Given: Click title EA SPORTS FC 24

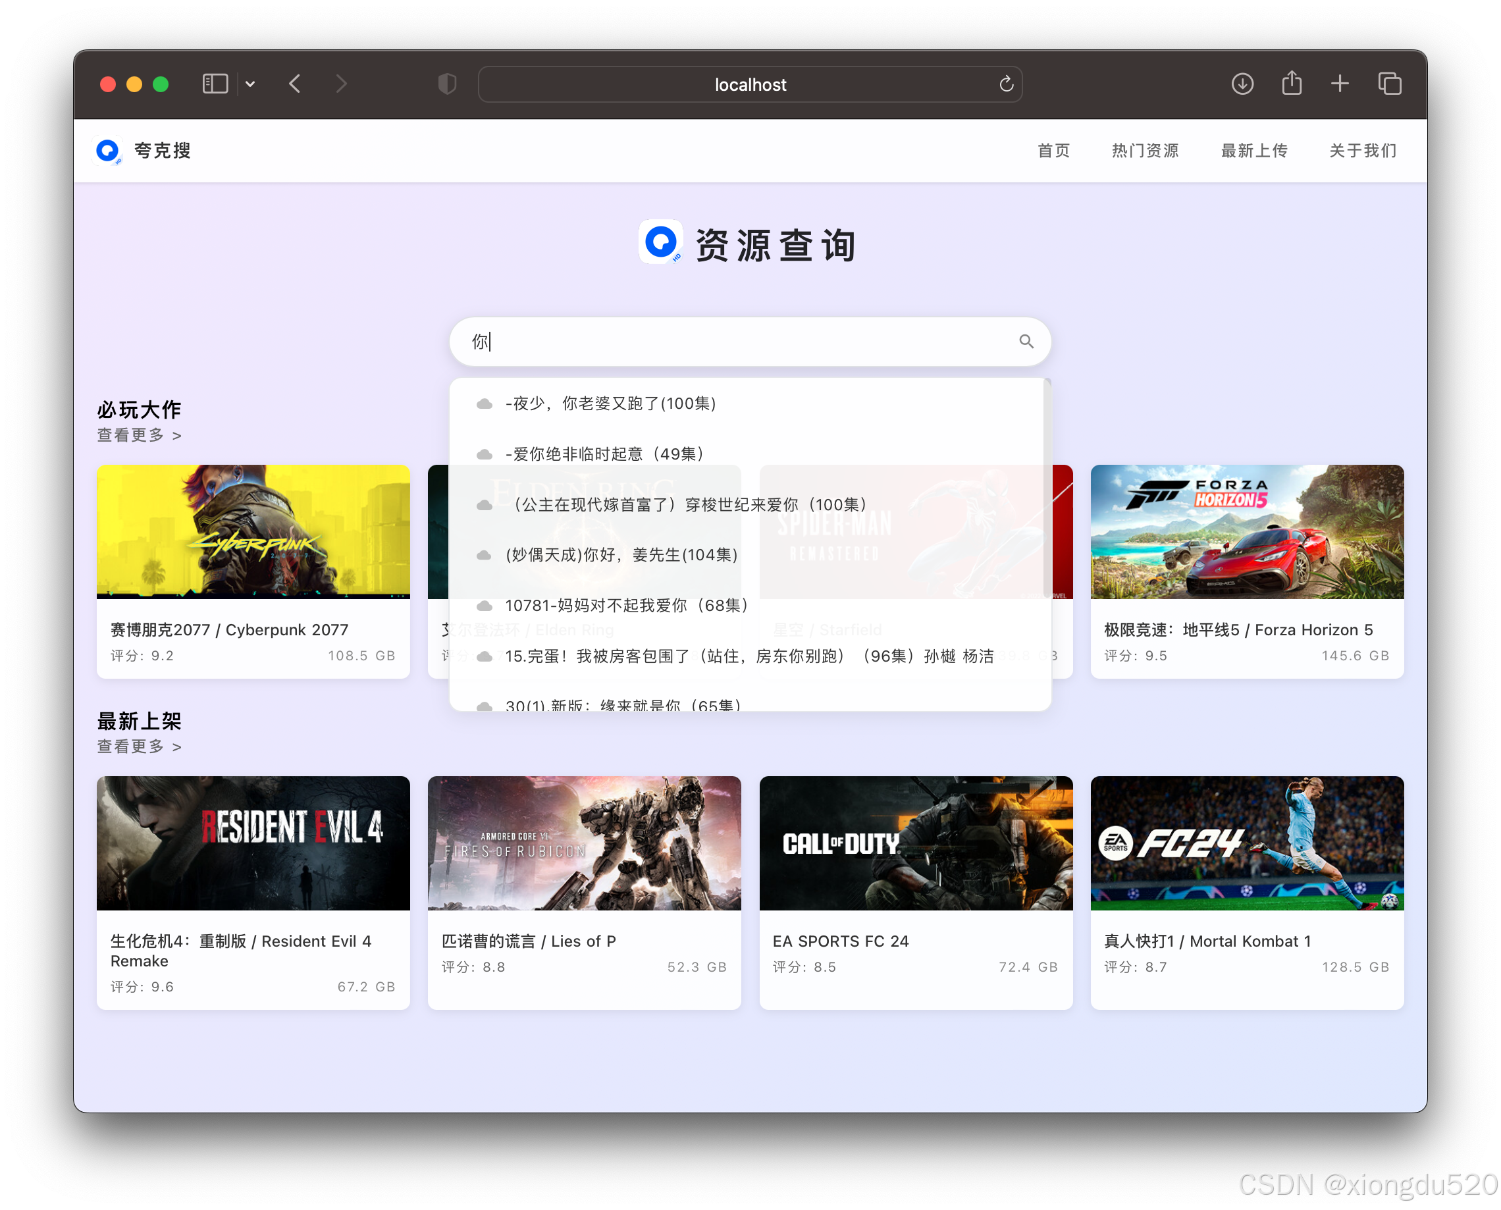Looking at the screenshot, I should click(841, 941).
